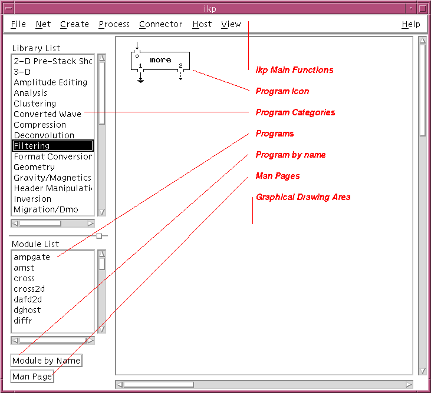
Task: Select Filtering in the Library List
Action: [52, 146]
